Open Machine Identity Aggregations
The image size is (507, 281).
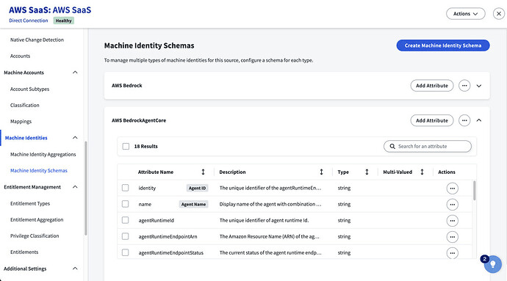click(x=43, y=154)
